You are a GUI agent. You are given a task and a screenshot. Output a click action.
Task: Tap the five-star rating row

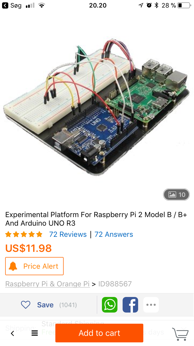[x=24, y=234]
